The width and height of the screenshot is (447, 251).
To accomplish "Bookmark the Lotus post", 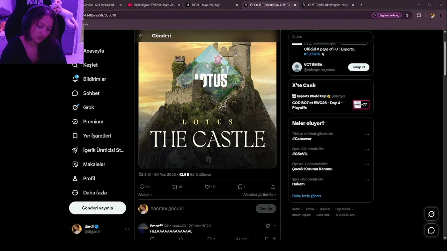I will pos(240,187).
